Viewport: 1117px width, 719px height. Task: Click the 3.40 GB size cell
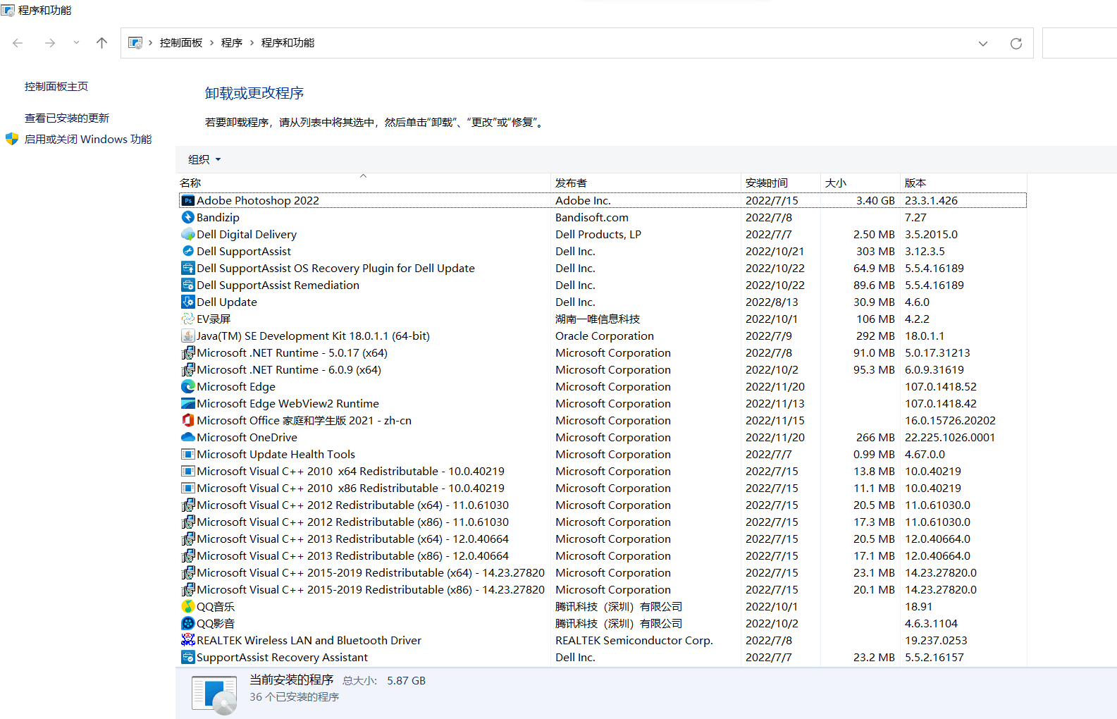coord(875,201)
